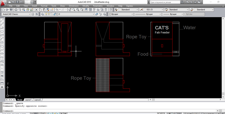
Task: Click the Zoom Previous icon
Action: pyautogui.click(x=82, y=10)
